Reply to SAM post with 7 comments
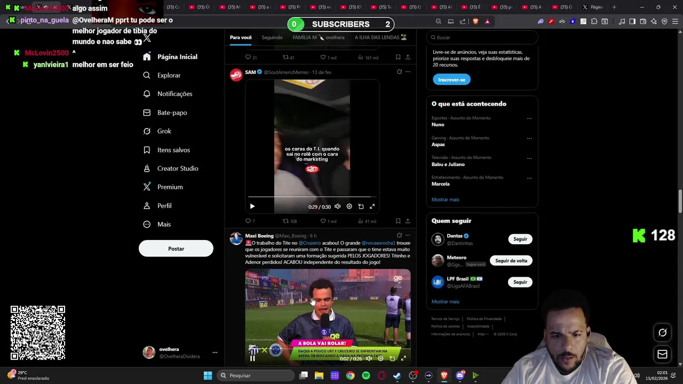This screenshot has width=683, height=384. pos(250,221)
